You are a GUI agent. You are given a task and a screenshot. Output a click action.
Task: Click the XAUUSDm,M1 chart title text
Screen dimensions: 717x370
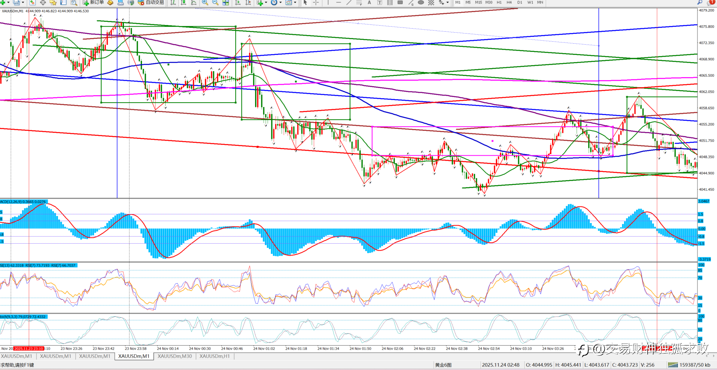(12, 11)
